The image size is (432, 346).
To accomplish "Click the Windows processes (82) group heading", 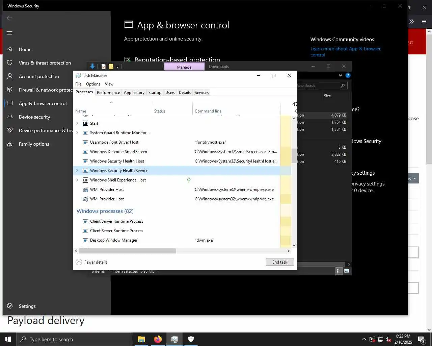I will coord(105,211).
